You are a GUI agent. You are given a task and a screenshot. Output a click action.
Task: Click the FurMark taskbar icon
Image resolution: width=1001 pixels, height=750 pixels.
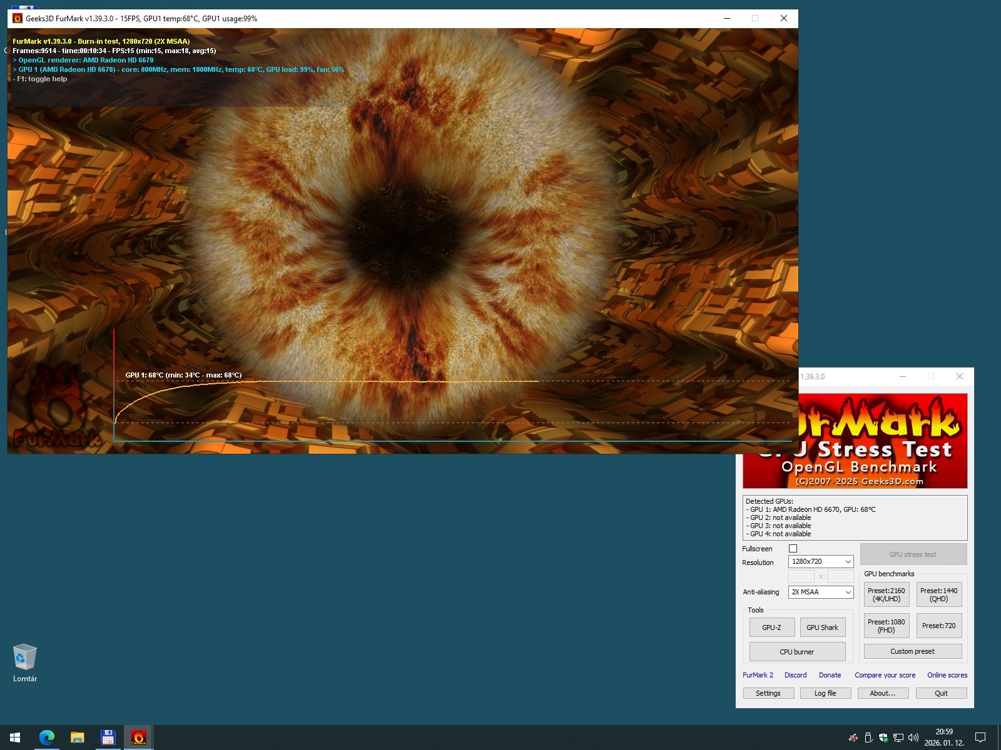[138, 737]
